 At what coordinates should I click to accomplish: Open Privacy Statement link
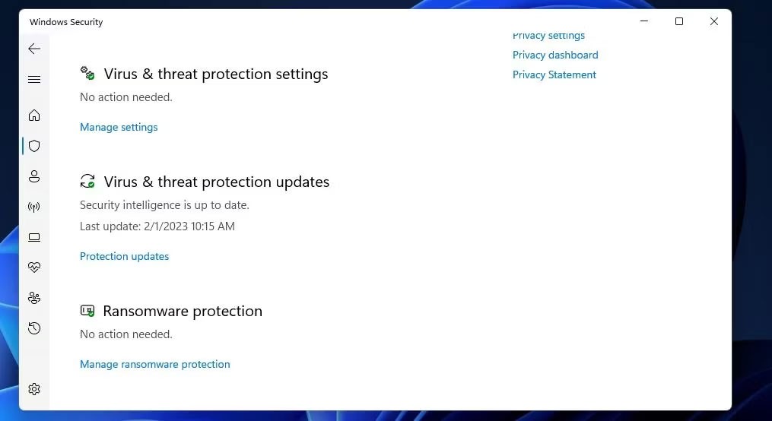coord(554,74)
